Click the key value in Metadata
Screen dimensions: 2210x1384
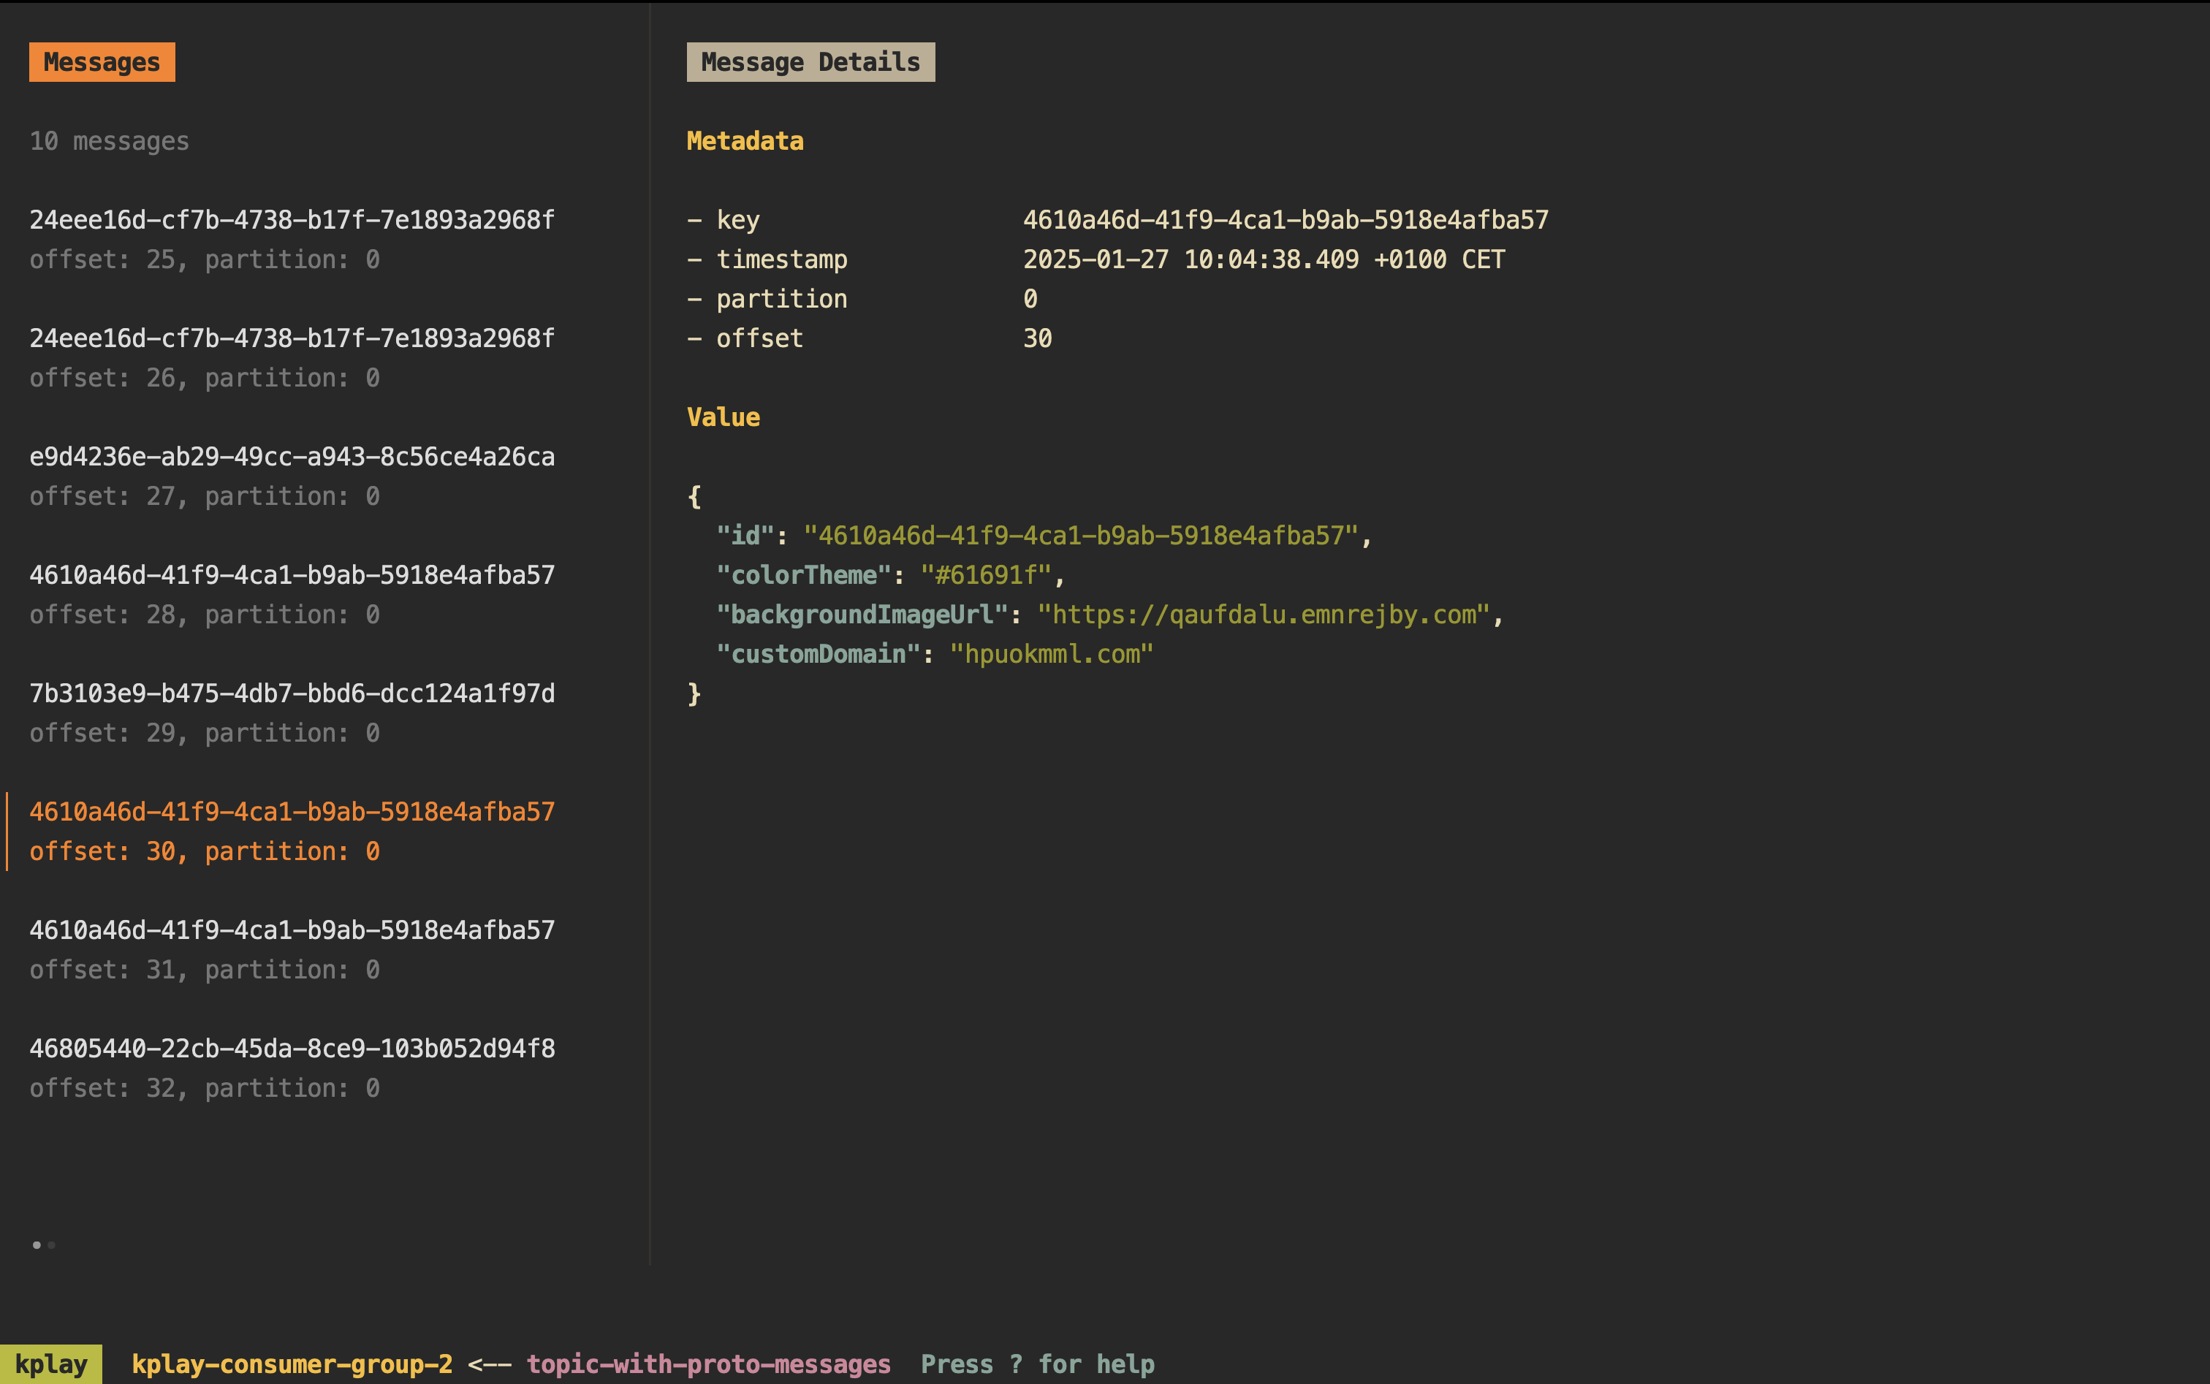point(1285,220)
